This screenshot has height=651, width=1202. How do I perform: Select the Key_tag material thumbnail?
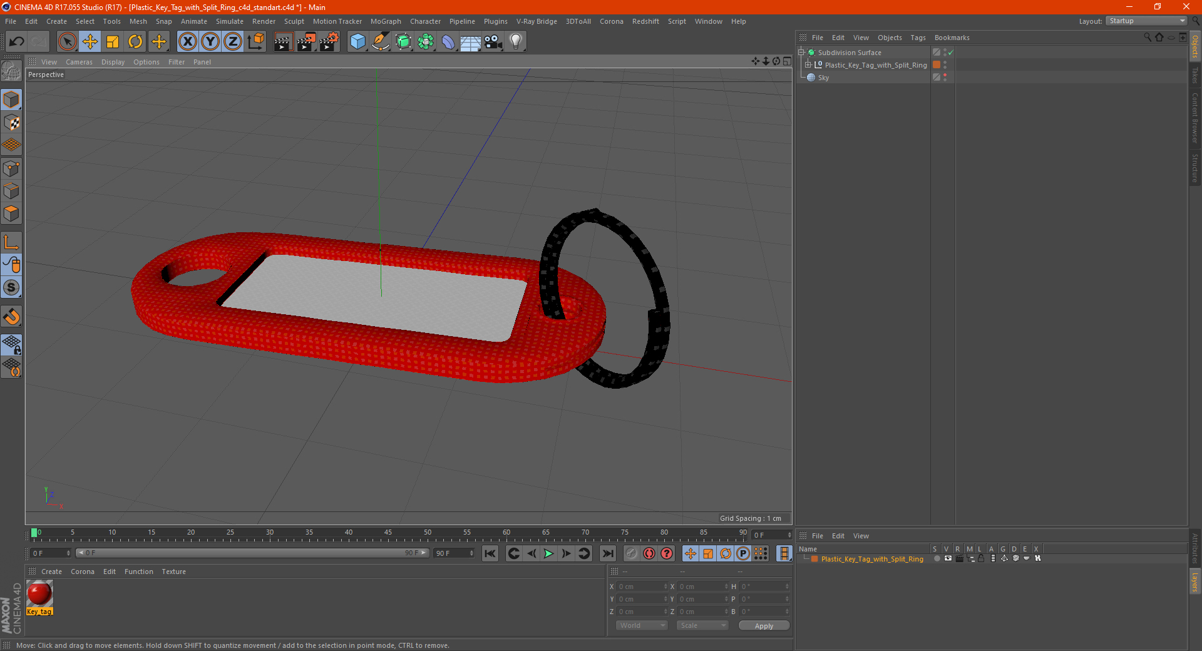pyautogui.click(x=39, y=593)
